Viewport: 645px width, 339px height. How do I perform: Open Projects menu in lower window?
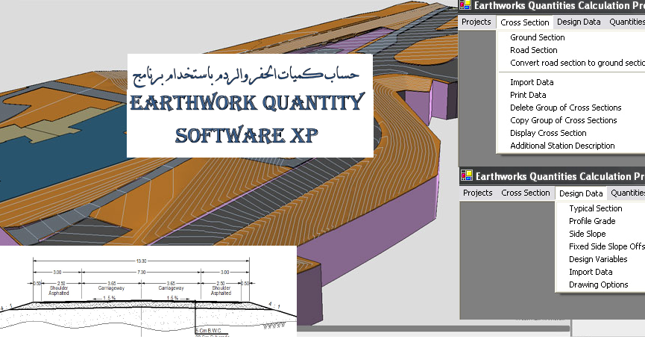point(477,193)
